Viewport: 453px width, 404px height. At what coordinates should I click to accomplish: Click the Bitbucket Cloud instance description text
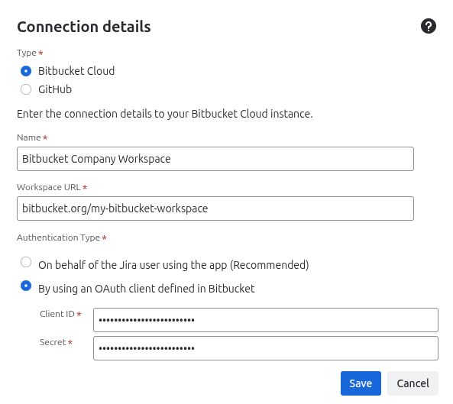165,114
